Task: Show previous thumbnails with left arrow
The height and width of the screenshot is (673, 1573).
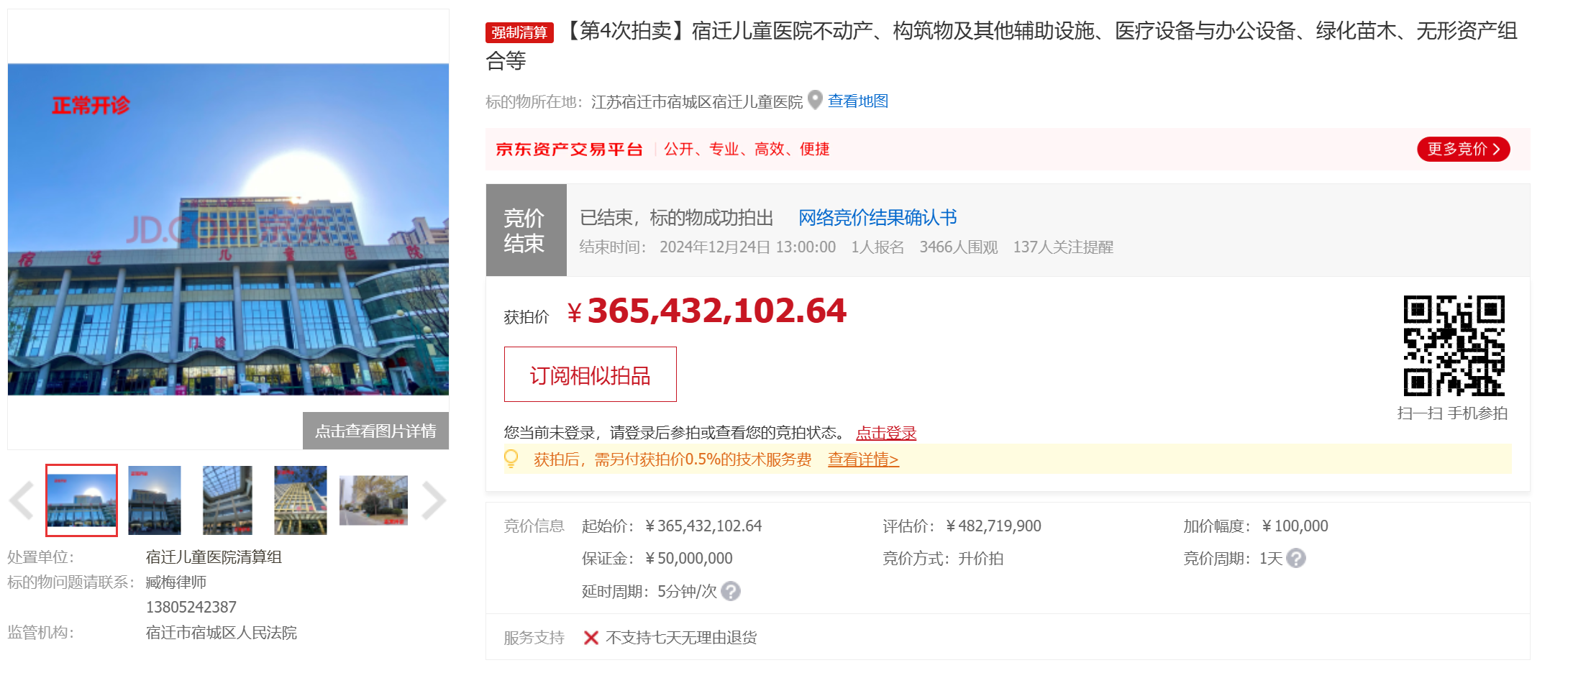Action: click(22, 500)
